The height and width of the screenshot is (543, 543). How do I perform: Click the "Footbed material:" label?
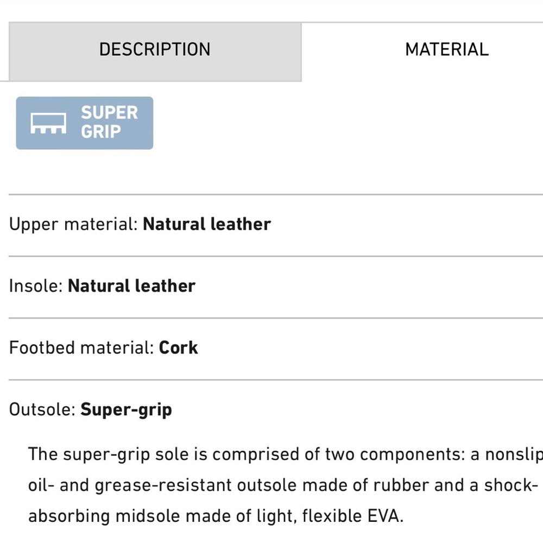point(81,348)
